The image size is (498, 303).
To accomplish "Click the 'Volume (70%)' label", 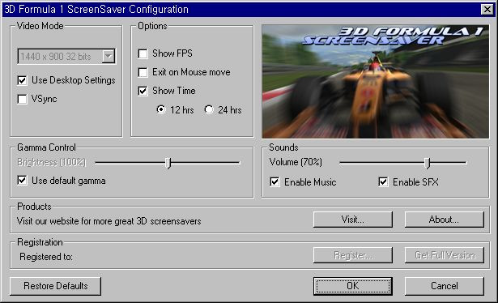I will click(x=296, y=162).
